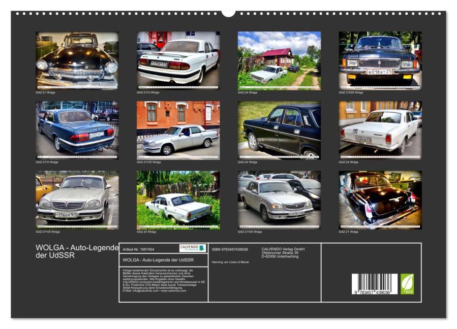Viewport: 457px width, 329px height.
Task: Select the GAZ-24 photo with red-roofed house
Action: [279, 60]
